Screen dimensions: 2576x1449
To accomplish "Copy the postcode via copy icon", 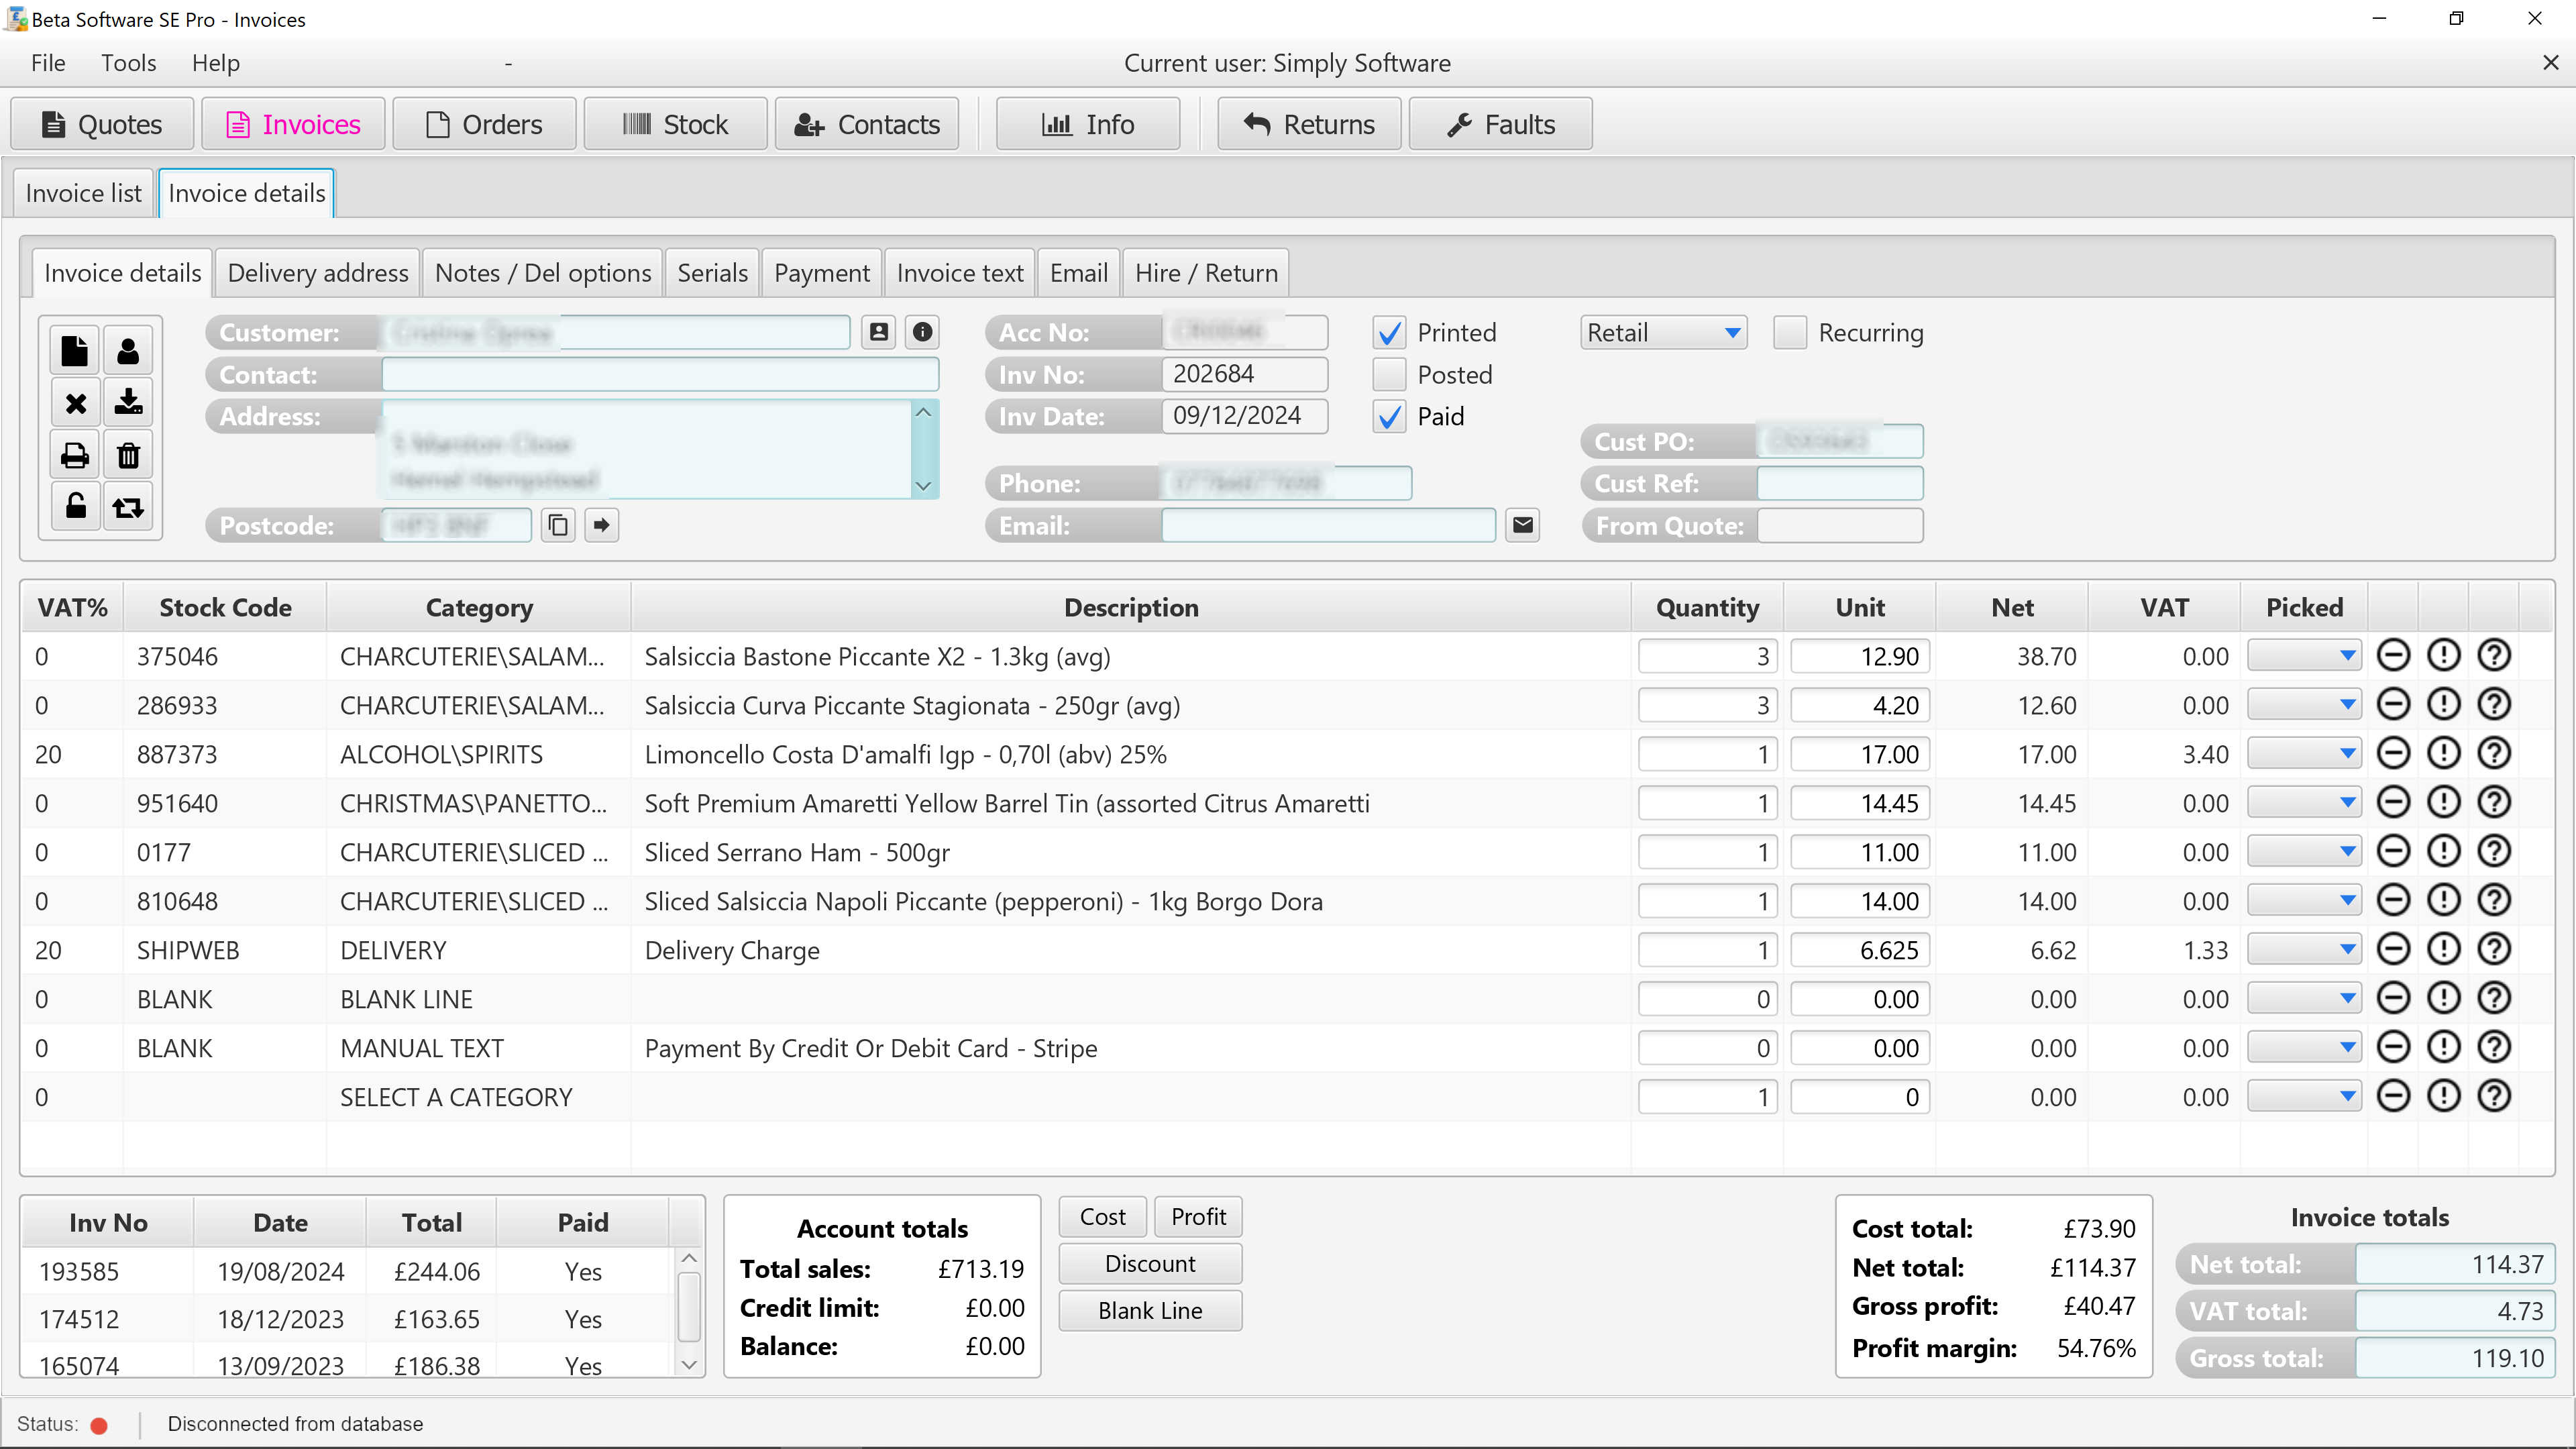I will click(557, 524).
